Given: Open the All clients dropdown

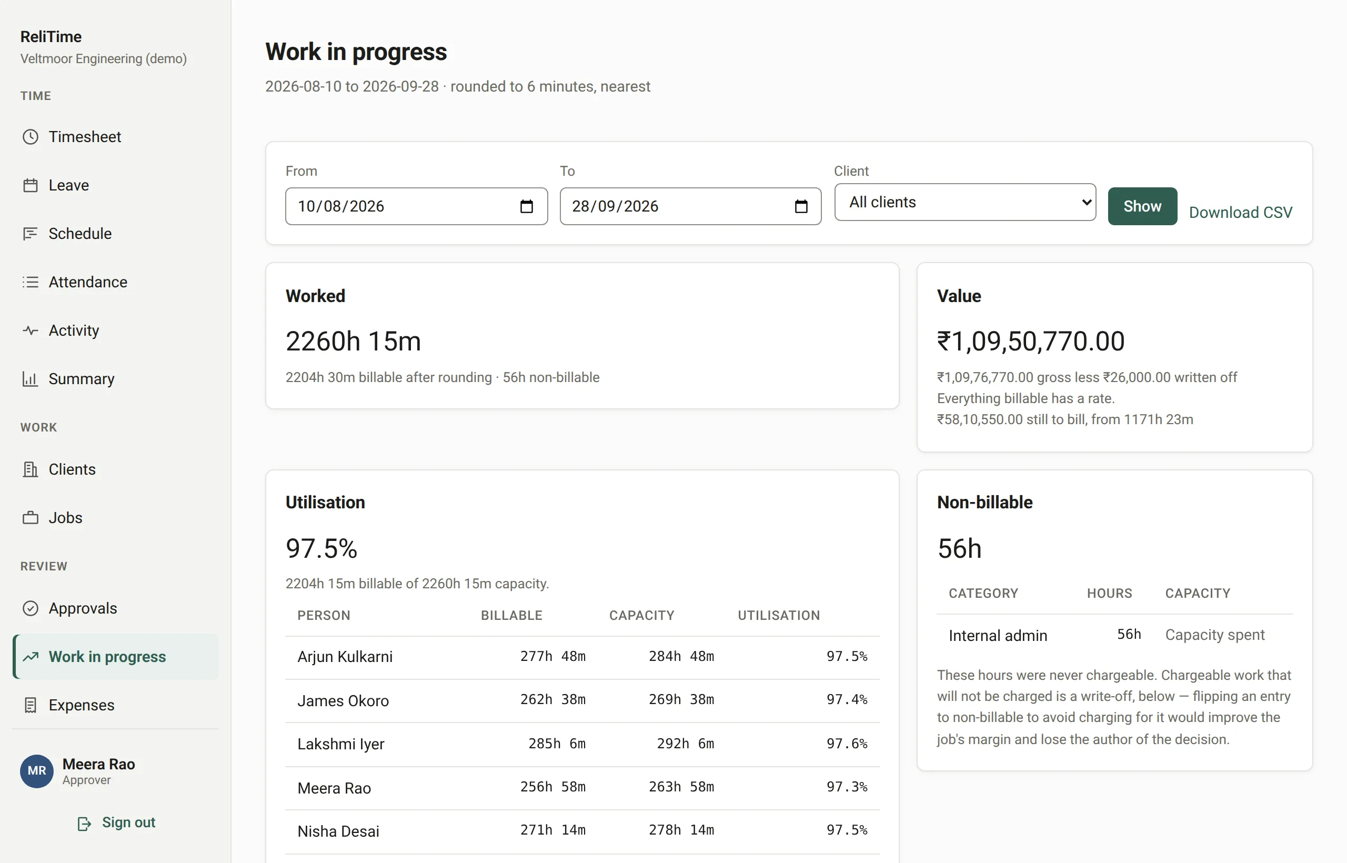Looking at the screenshot, I should pos(965,202).
